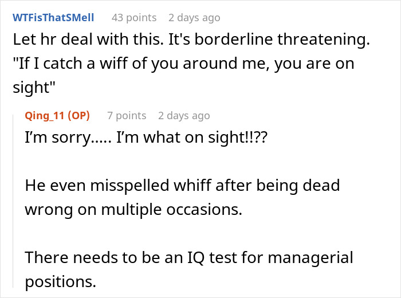Click the 7 points score
The width and height of the screenshot is (401, 298).
pos(127,115)
